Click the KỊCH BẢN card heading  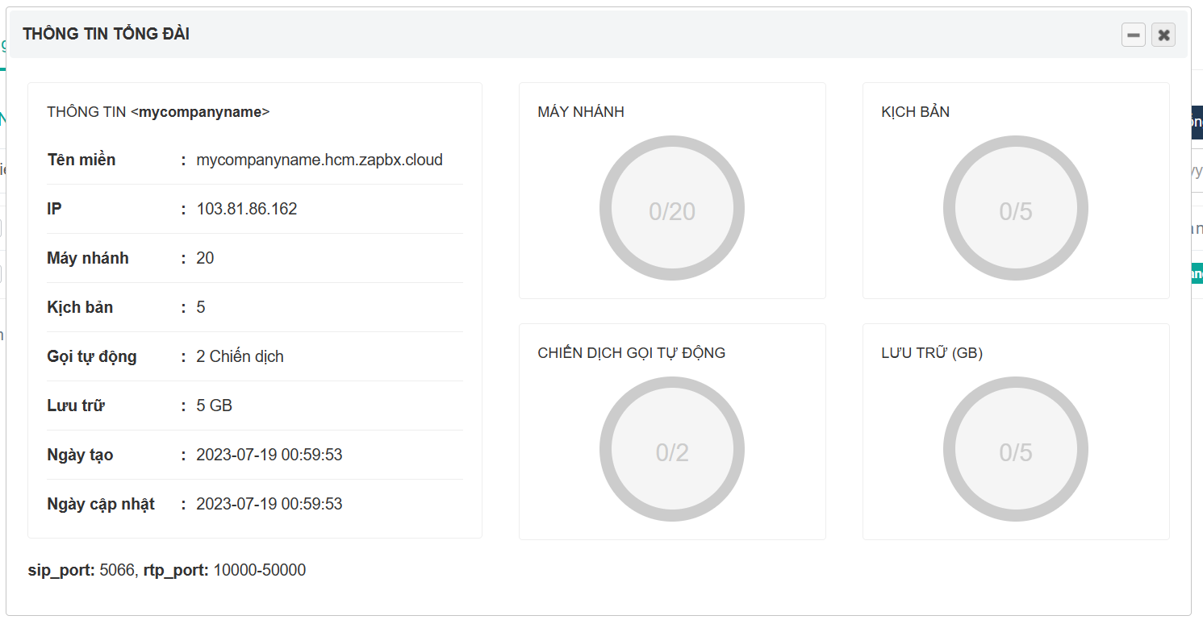pos(915,112)
